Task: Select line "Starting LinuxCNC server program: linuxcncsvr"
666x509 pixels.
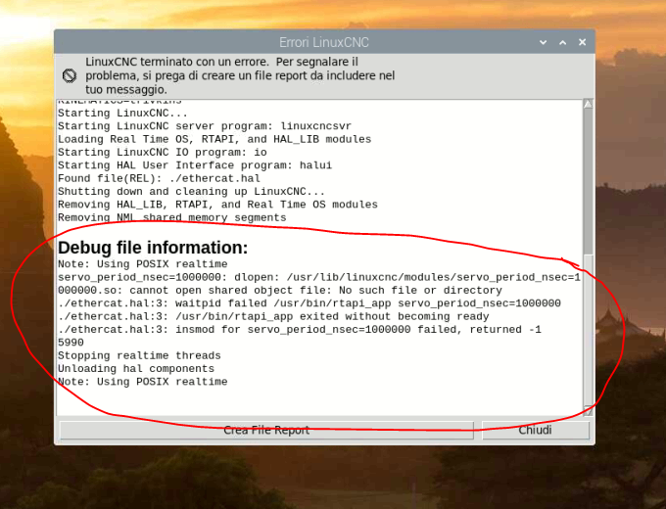Action: coord(205,126)
